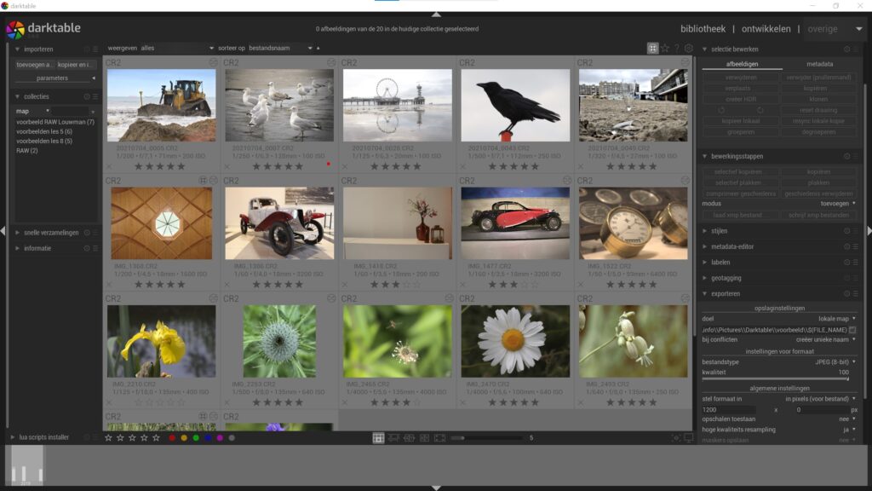Select the afbeeldingen tab
The width and height of the screenshot is (872, 491).
click(742, 64)
